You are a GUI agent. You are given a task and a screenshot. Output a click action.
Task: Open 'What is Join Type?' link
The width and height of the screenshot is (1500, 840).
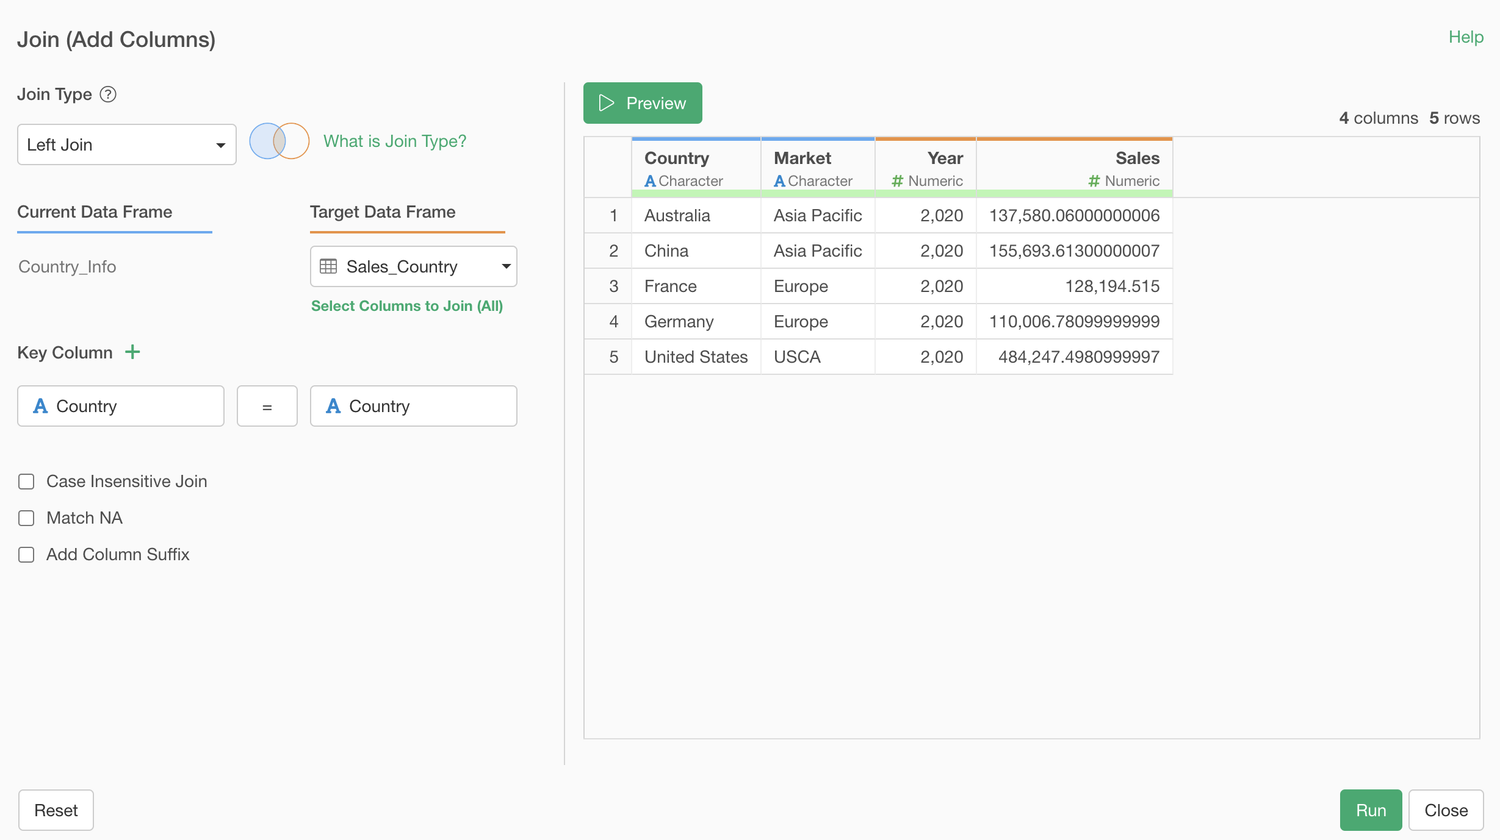(394, 141)
